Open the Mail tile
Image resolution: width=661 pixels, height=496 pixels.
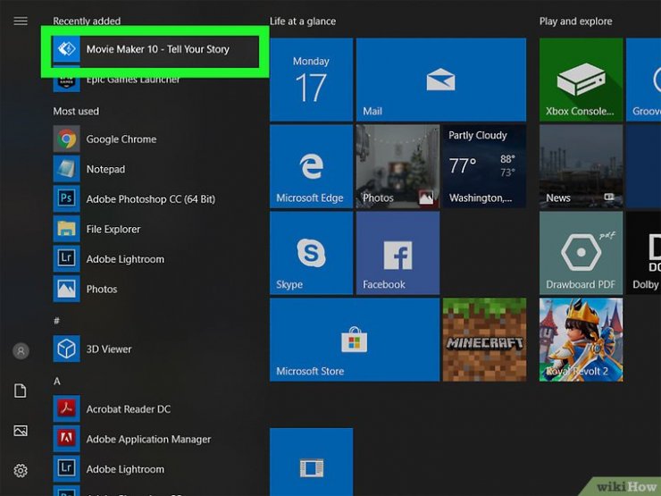click(x=441, y=80)
